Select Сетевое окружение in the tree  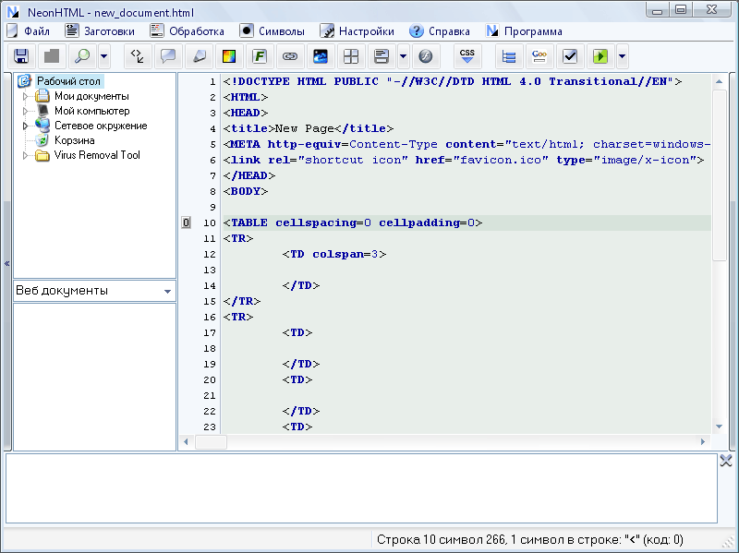[101, 126]
